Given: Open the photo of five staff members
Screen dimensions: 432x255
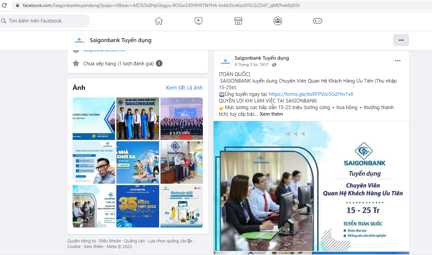Looking at the screenshot, I should (138, 119).
